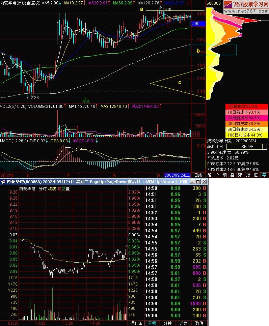Open the 操作 dropdown menu
The height and width of the screenshot is (326, 269).
click(136, 323)
